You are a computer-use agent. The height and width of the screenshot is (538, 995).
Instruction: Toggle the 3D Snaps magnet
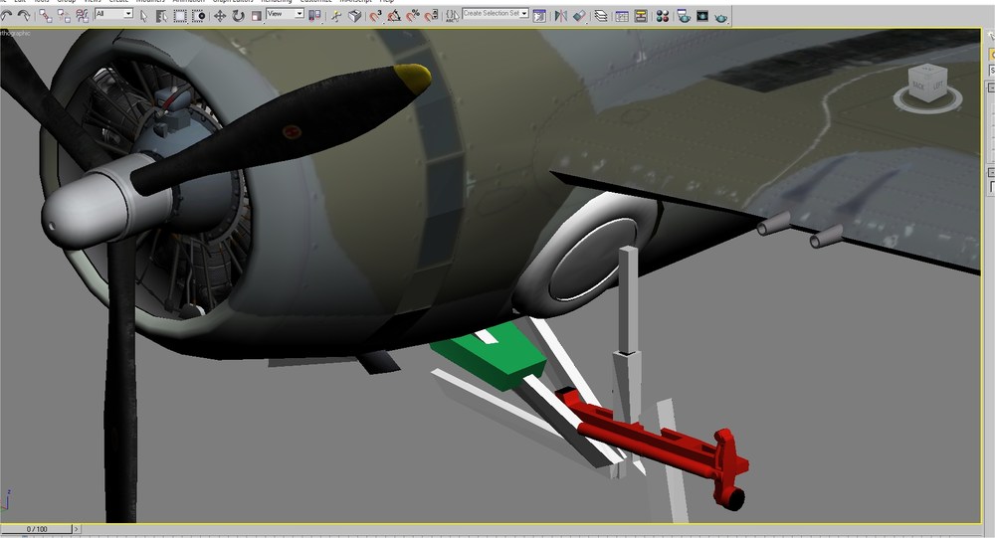(x=376, y=16)
